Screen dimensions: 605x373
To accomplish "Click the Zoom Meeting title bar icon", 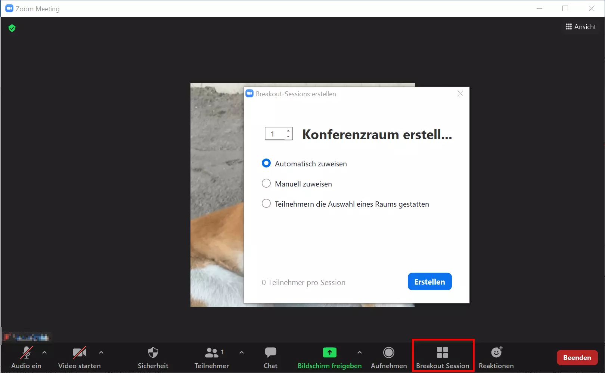I will (x=9, y=8).
